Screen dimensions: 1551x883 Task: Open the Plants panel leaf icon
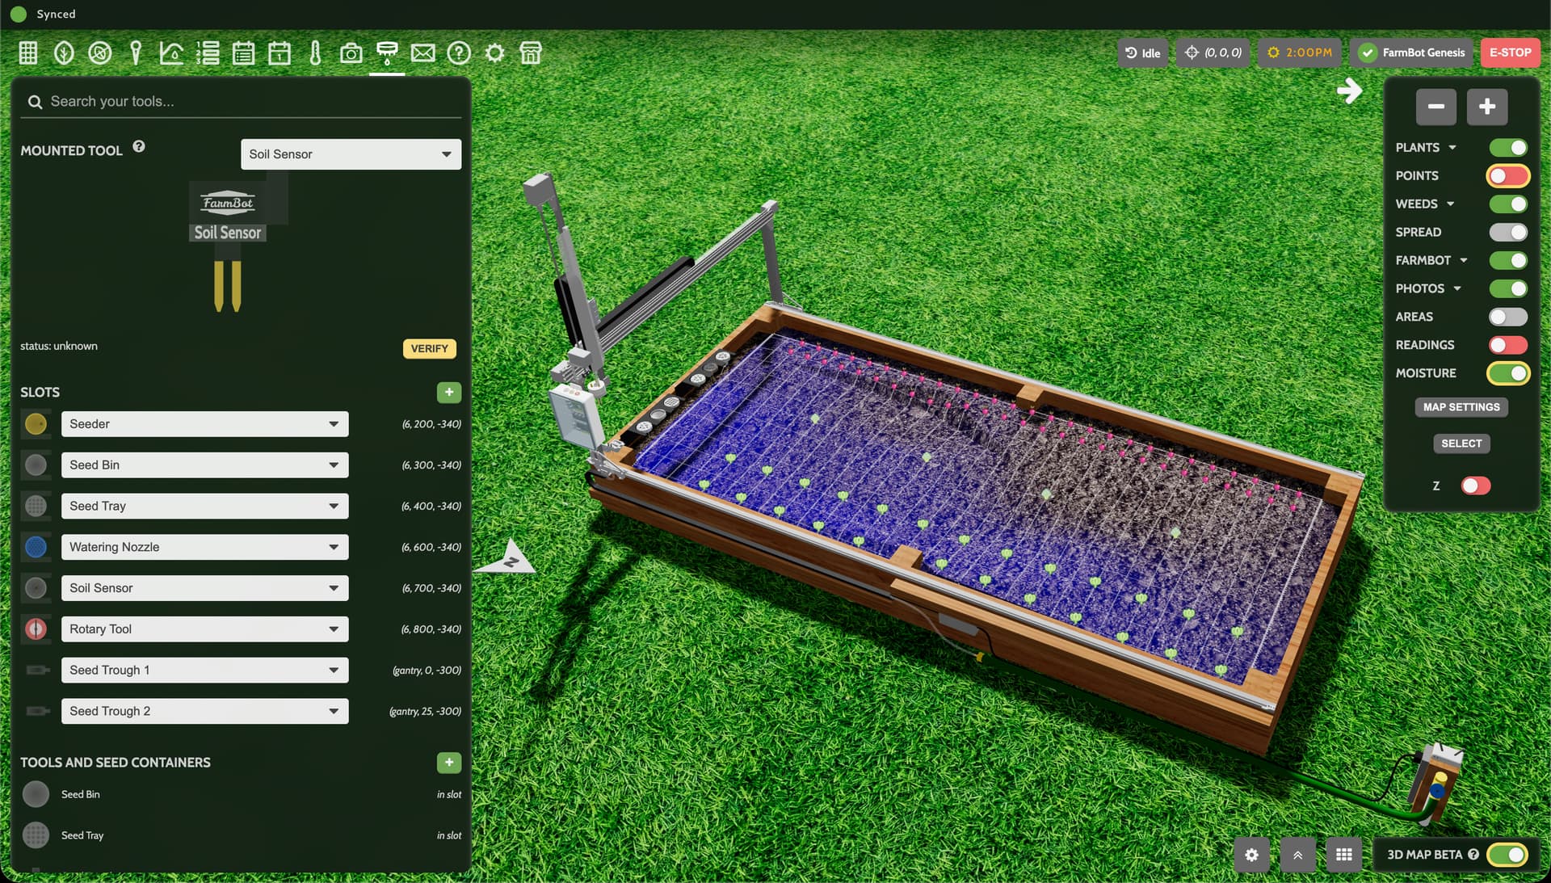click(x=64, y=53)
